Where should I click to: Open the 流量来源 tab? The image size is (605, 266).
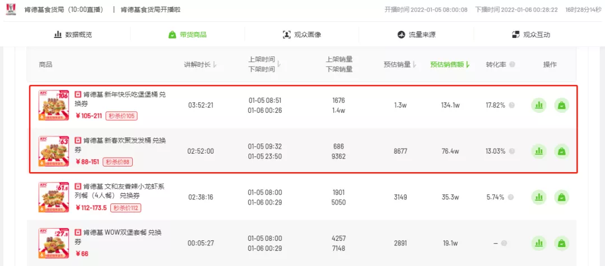click(416, 35)
